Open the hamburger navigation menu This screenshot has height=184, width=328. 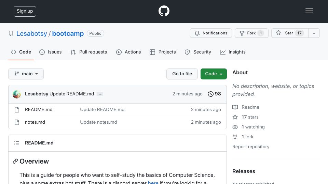coord(309,11)
